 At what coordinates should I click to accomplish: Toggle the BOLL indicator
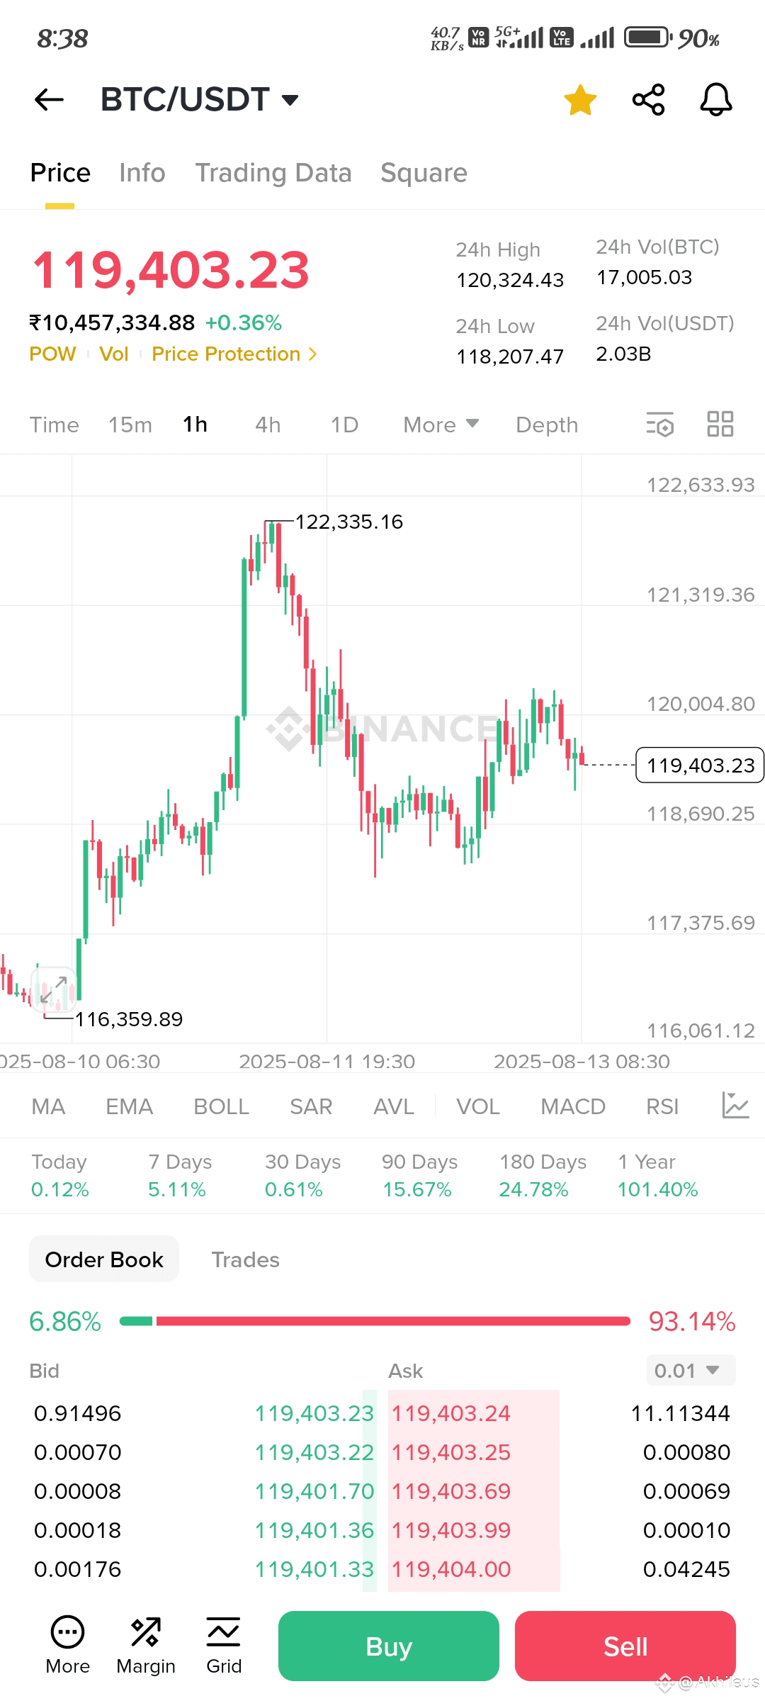pos(221,1106)
